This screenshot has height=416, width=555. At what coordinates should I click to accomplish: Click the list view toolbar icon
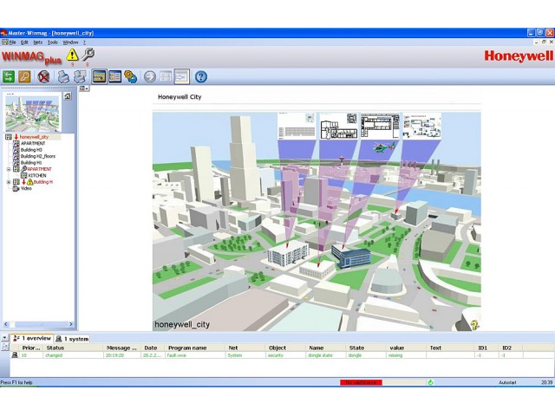point(115,76)
